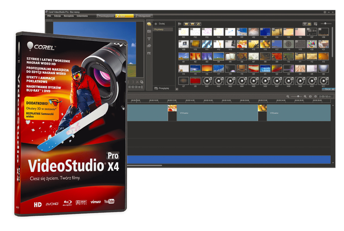Switch to the Udostępnianie step tab
Viewport: 344px width, 231px height.
144,16
